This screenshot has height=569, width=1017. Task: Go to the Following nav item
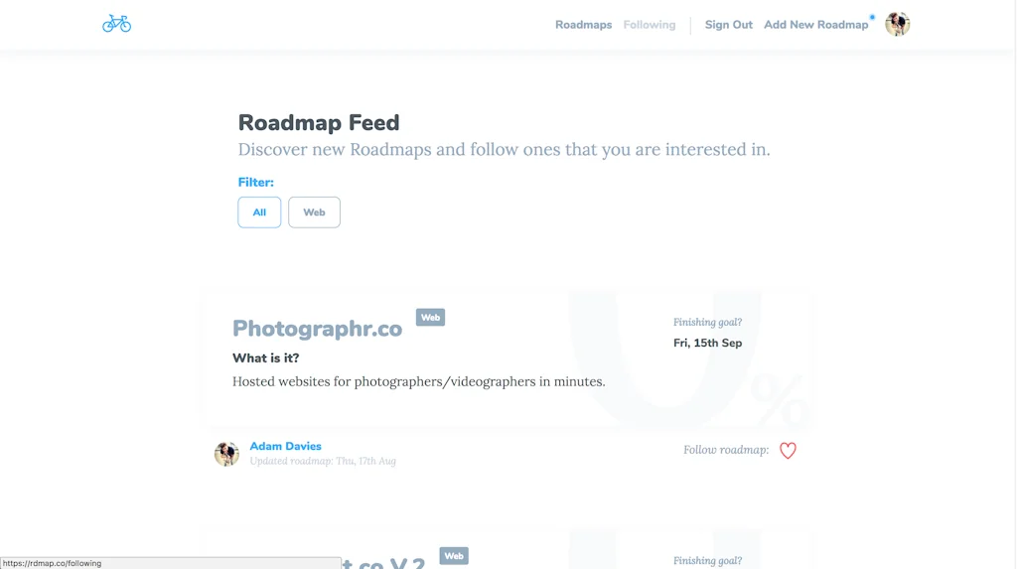pyautogui.click(x=650, y=25)
